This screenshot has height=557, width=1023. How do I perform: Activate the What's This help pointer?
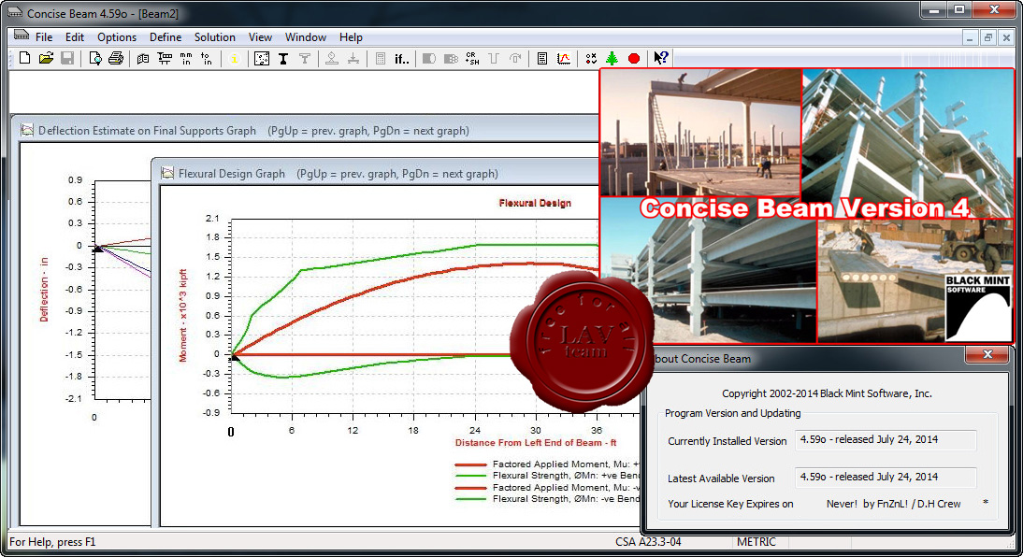(661, 58)
